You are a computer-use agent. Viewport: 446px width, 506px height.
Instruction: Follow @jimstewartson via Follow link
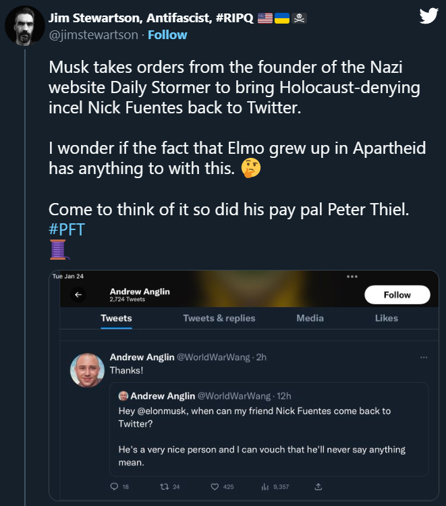click(167, 34)
